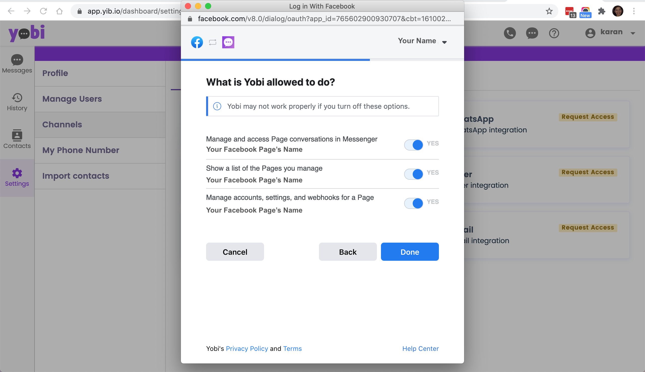
Task: Click Request Access for Messenger integration
Action: [x=588, y=172]
